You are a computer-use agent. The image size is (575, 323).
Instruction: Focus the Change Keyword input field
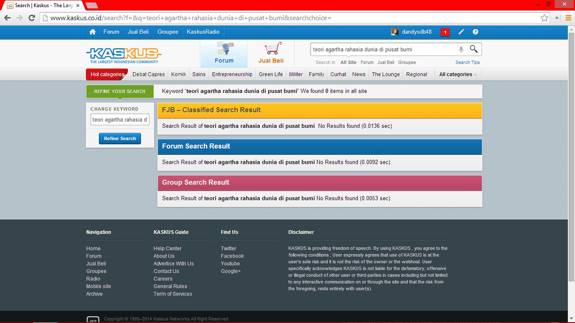coord(120,120)
